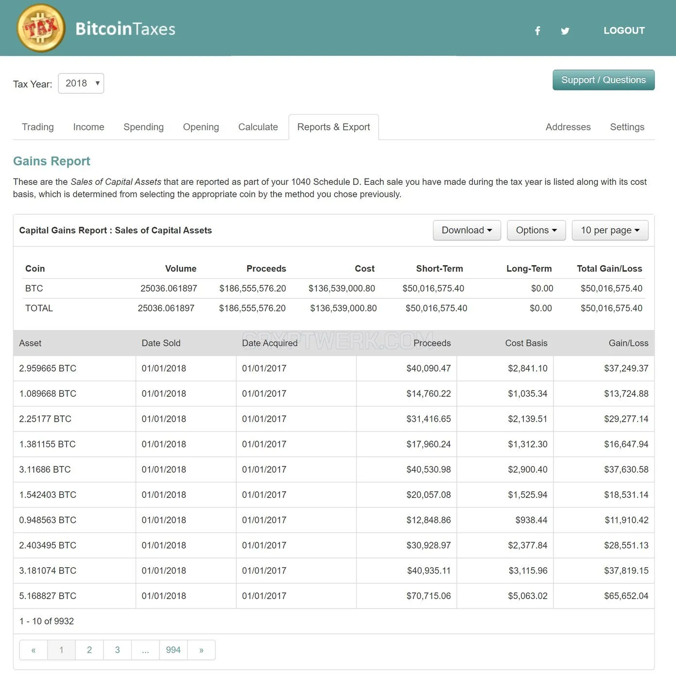This screenshot has height=681, width=676.
Task: Open the Settings tab
Action: tap(627, 127)
